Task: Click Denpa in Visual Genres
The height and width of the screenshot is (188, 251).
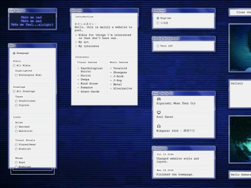Action: [x=85, y=80]
